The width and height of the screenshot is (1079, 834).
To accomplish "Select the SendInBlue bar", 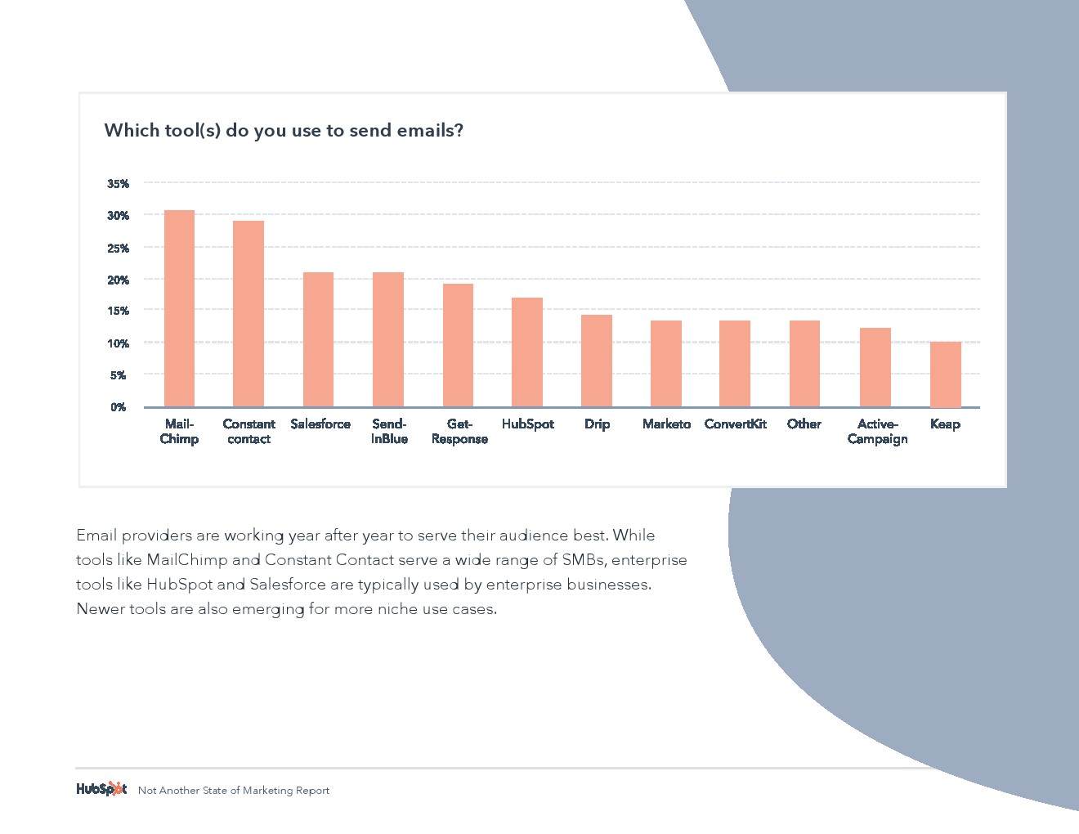I will pos(388,339).
